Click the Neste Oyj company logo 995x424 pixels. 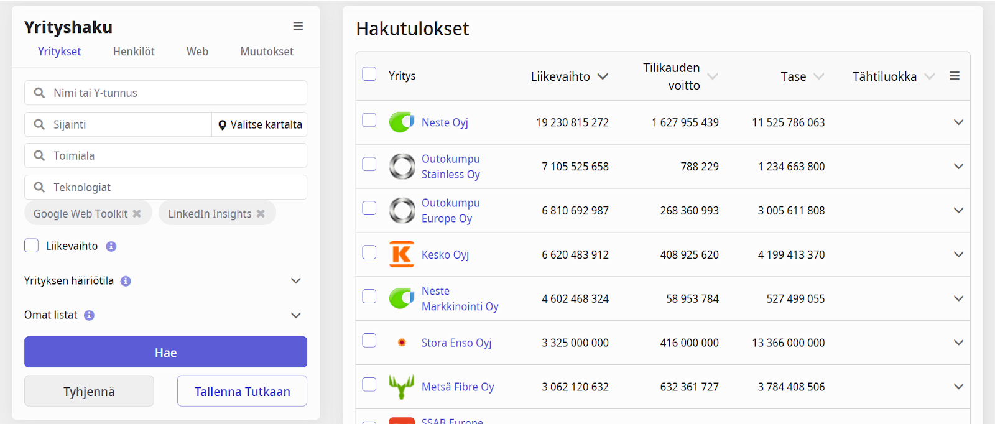tap(402, 122)
